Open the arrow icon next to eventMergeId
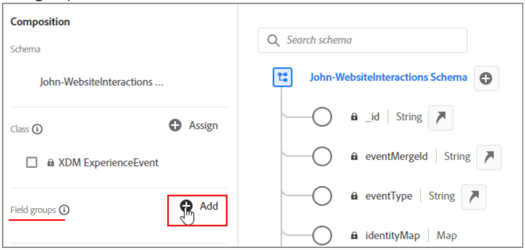The width and height of the screenshot is (525, 250). pos(489,157)
